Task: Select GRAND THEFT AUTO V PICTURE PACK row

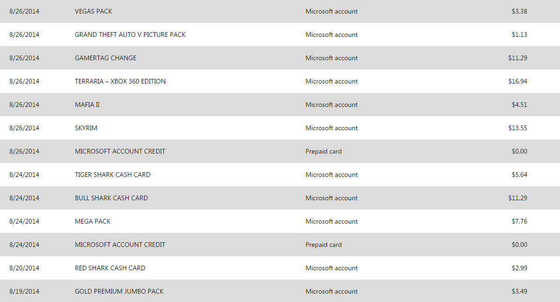Action: [x=130, y=35]
